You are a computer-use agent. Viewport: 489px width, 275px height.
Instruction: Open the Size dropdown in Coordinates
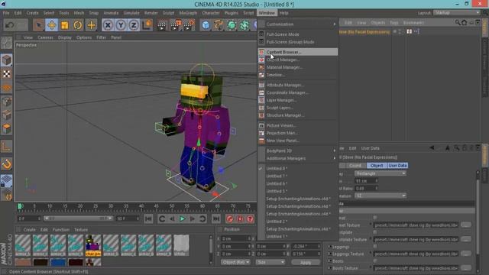coord(270,262)
